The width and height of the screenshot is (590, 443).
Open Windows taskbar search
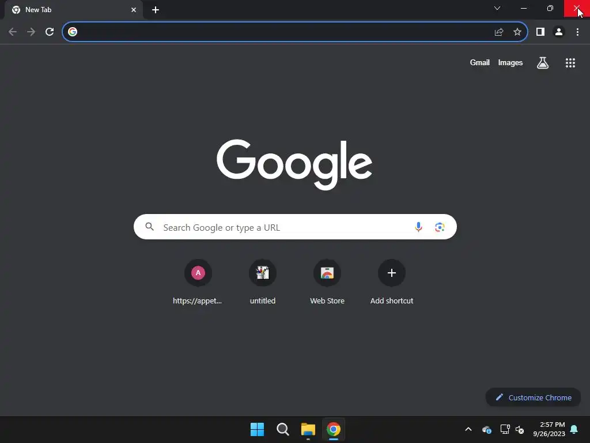(x=282, y=429)
